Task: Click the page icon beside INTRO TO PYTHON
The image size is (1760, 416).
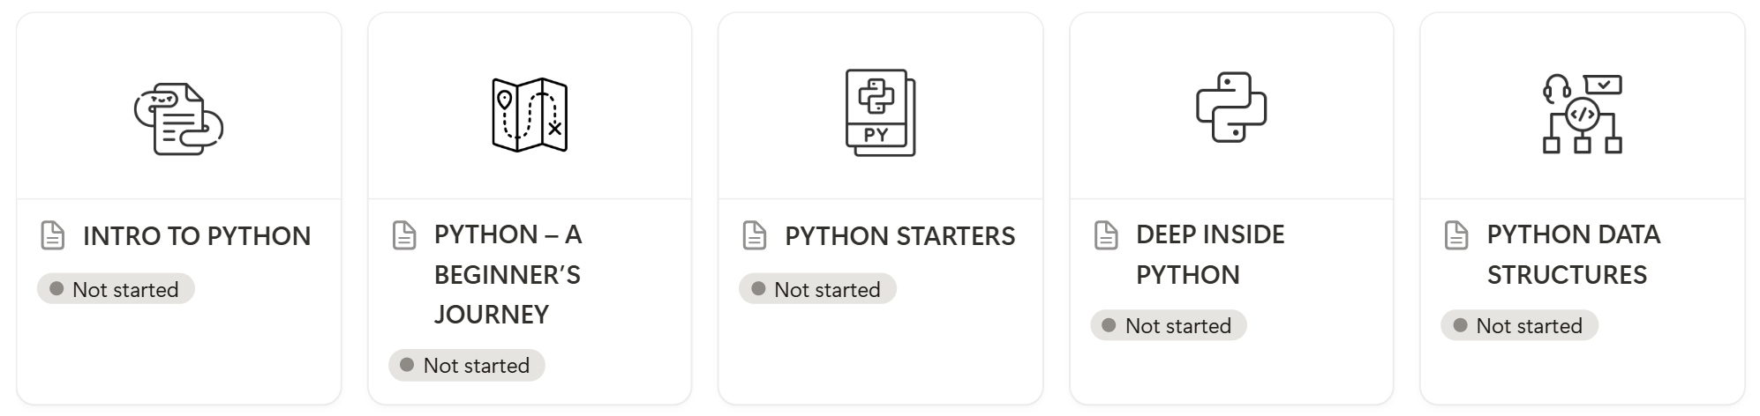Action: [x=53, y=235]
